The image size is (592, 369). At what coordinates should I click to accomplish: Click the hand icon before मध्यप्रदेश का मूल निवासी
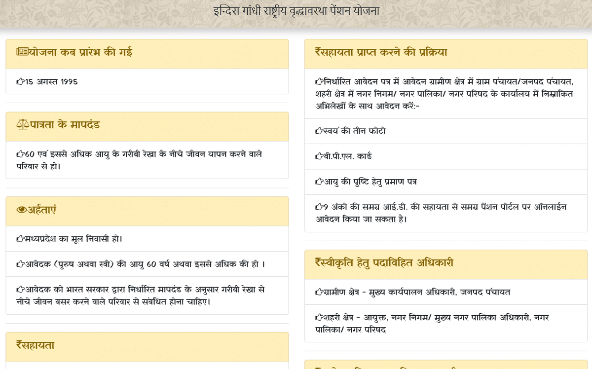(20, 239)
